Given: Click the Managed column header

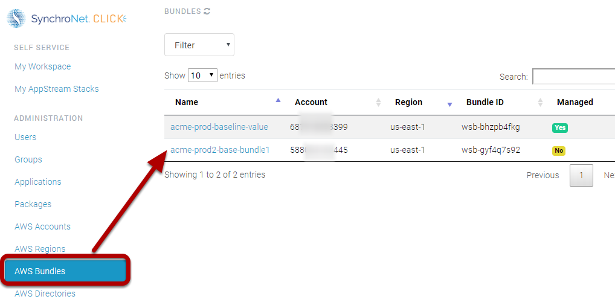Looking at the screenshot, I should pyautogui.click(x=575, y=102).
